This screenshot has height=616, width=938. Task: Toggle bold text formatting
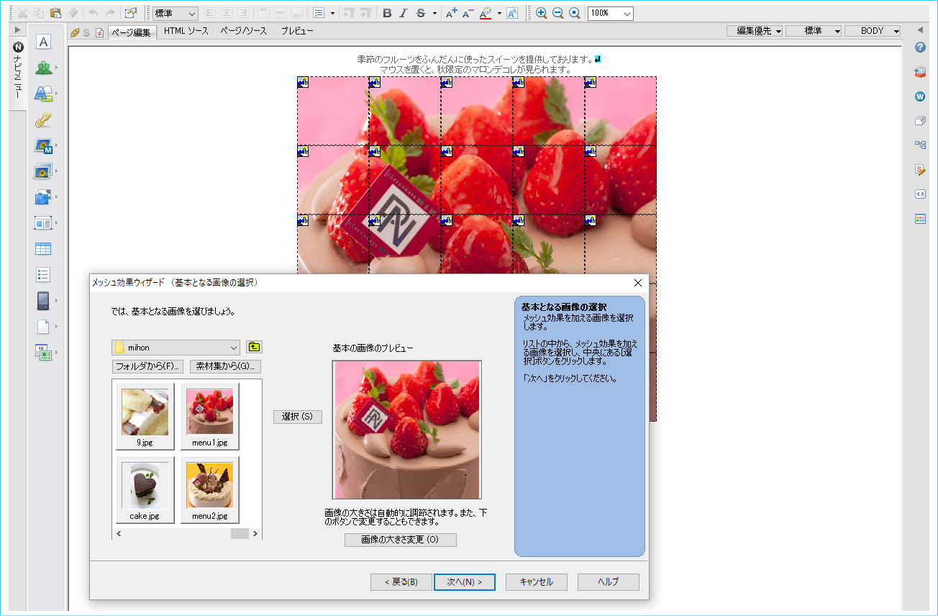387,13
